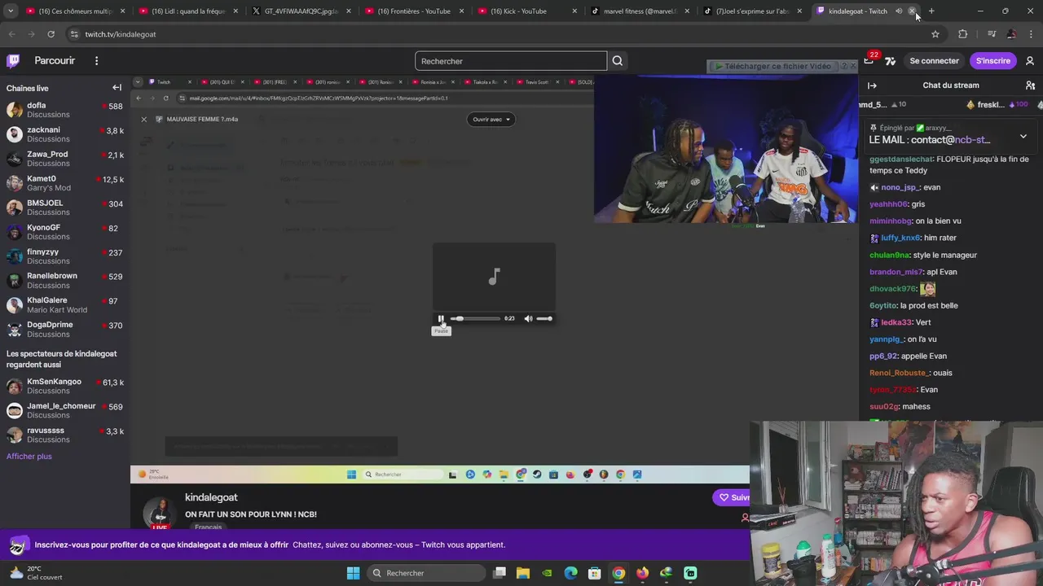The image size is (1043, 586).
Task: Open the Twitch home logo
Action: point(13,61)
